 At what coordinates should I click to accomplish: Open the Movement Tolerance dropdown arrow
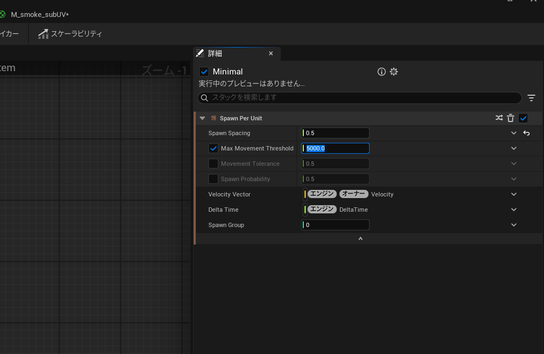tap(514, 164)
